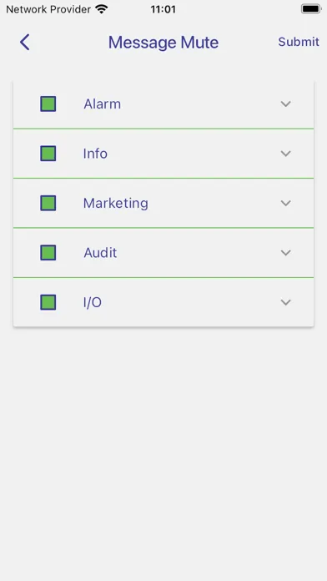Tap the back arrow icon
Image resolution: width=327 pixels, height=581 pixels.
(25, 43)
